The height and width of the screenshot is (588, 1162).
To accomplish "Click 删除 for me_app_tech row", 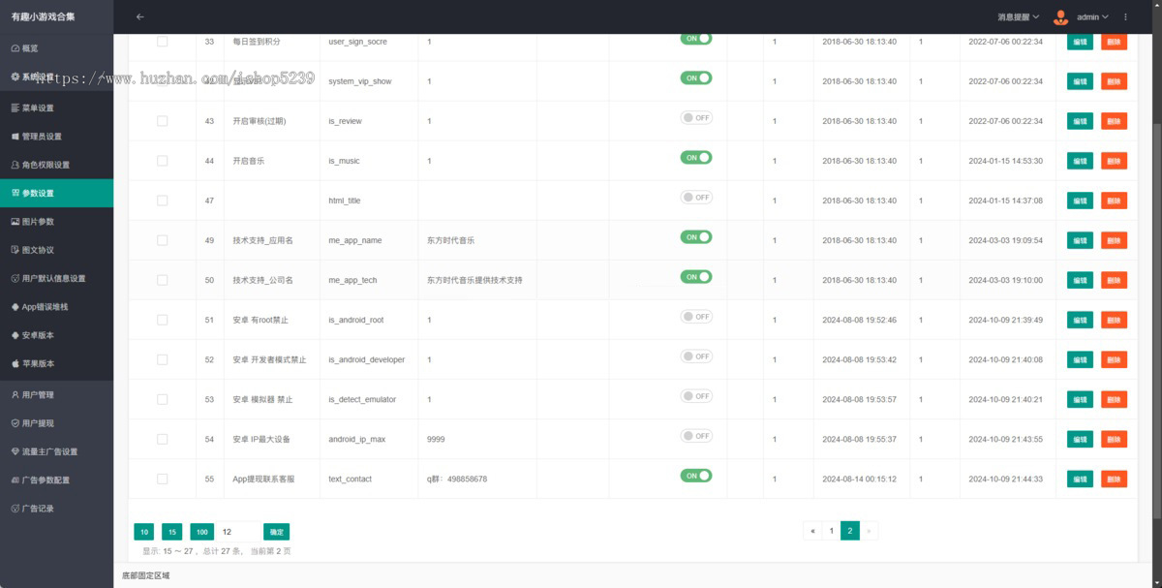I will (x=1114, y=280).
